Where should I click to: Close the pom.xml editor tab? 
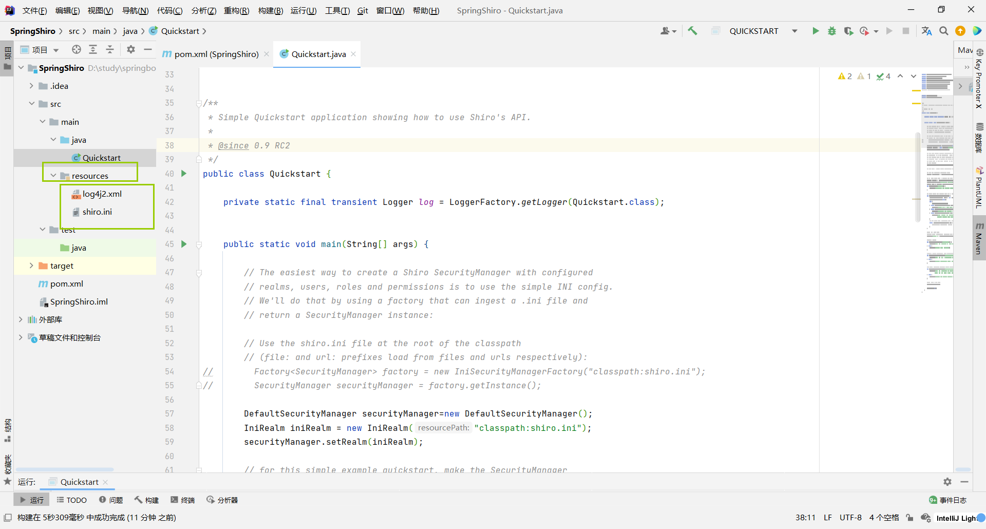pyautogui.click(x=267, y=54)
